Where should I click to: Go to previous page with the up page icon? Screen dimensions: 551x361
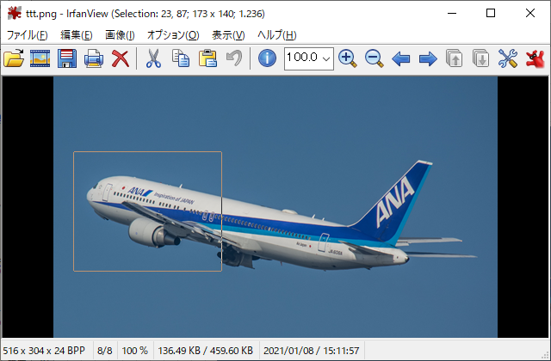coord(454,58)
